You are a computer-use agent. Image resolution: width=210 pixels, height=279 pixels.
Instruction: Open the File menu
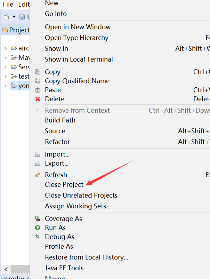pos(8,4)
